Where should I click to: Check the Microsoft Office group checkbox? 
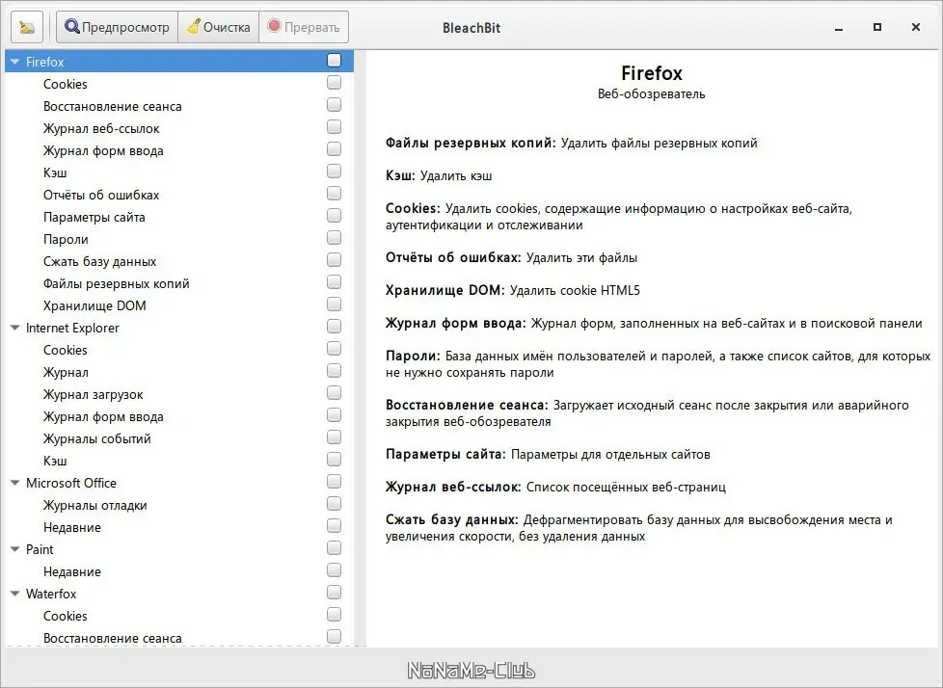(334, 481)
